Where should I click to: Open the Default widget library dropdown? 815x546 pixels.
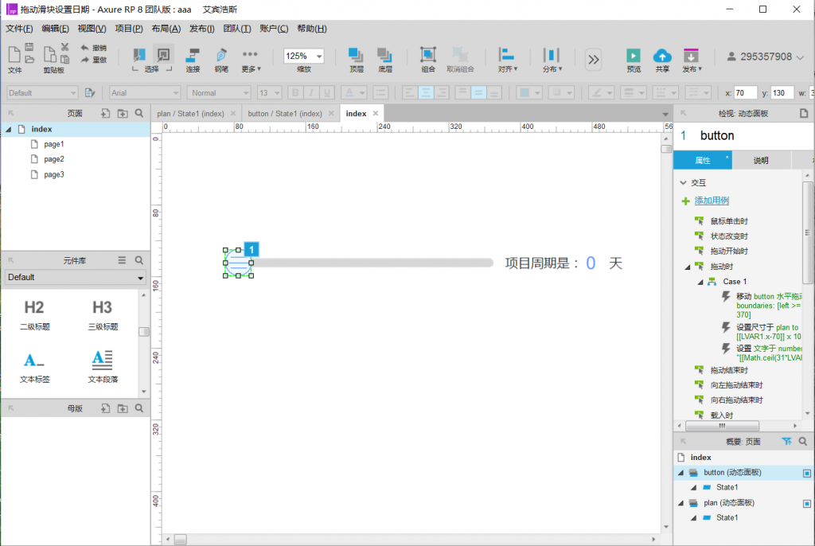[x=76, y=278]
